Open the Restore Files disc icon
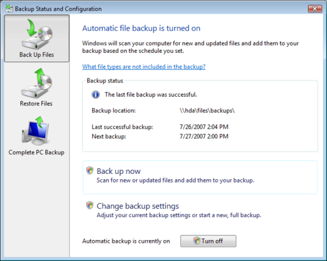This screenshot has width=327, height=261. tap(37, 83)
